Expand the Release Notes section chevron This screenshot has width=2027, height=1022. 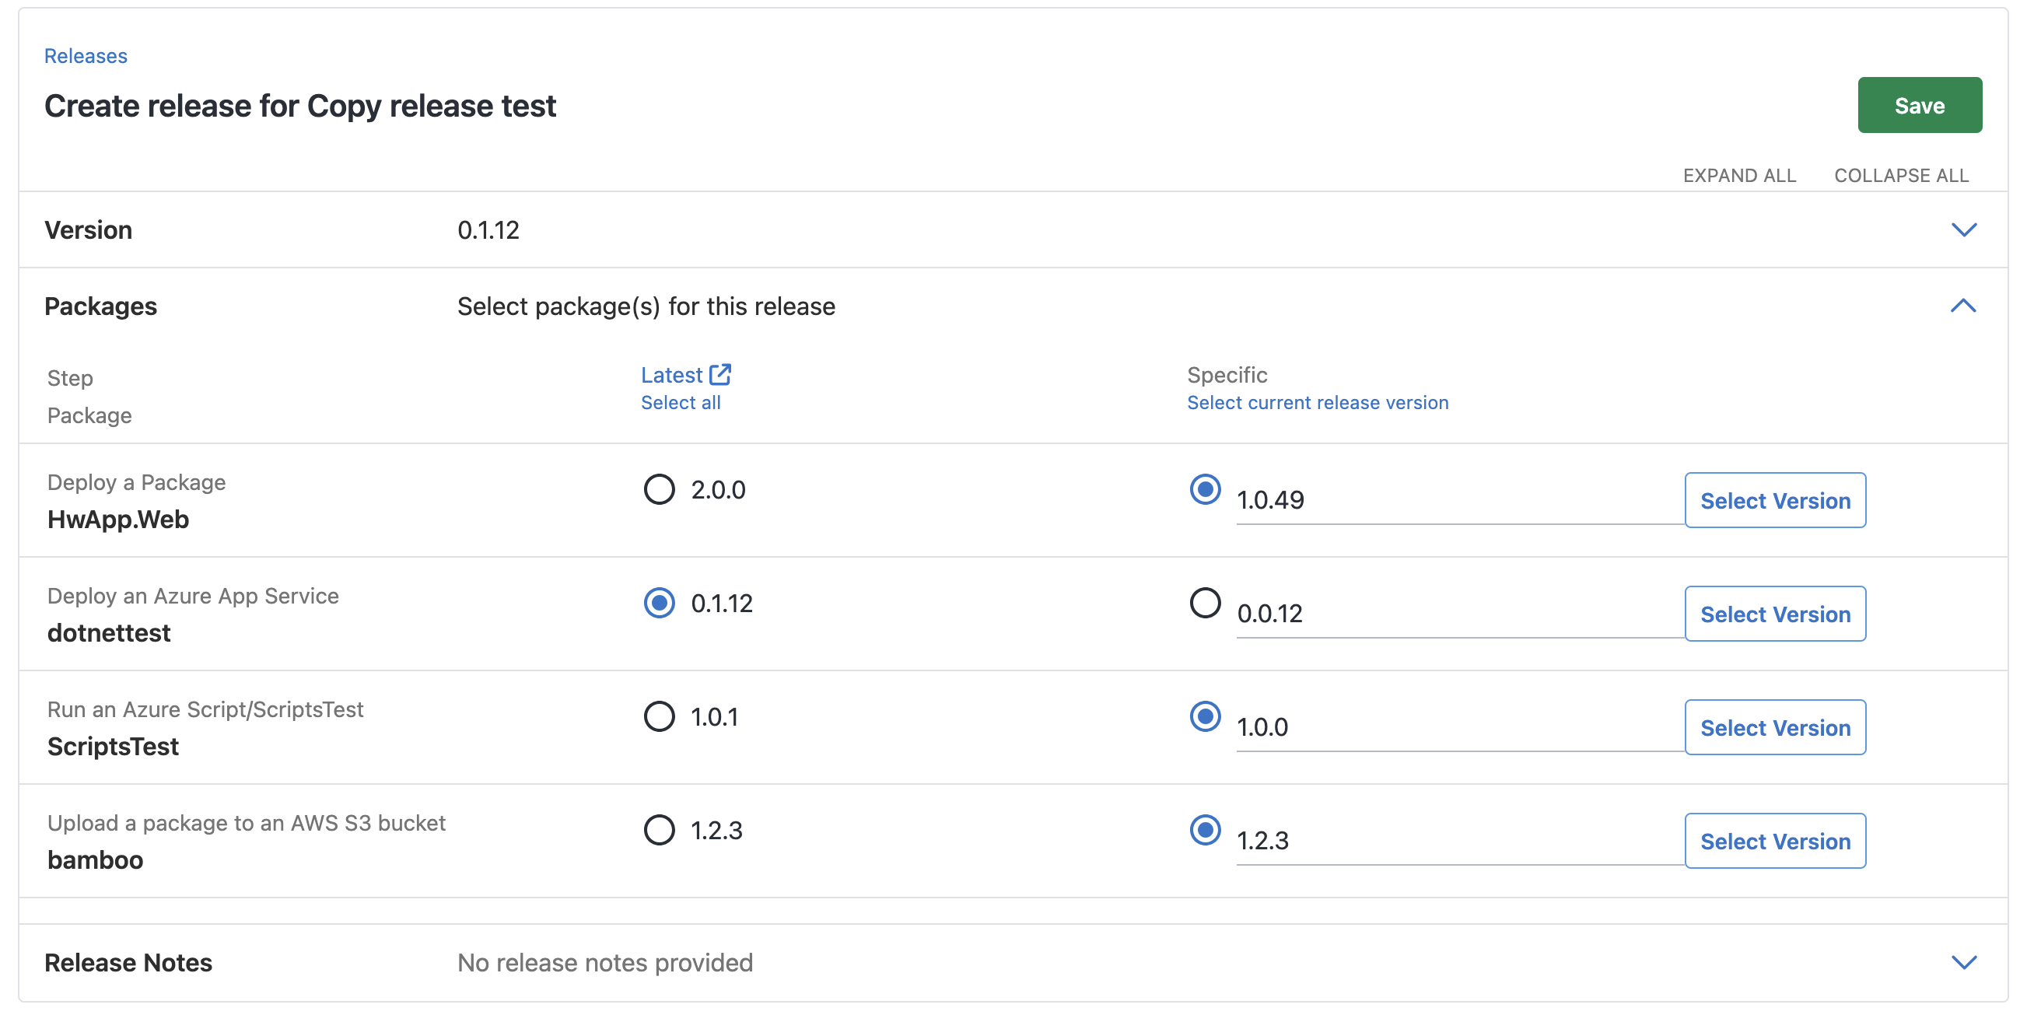(1965, 961)
